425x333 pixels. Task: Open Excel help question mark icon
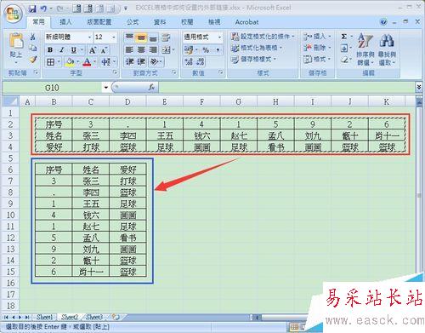(x=383, y=22)
